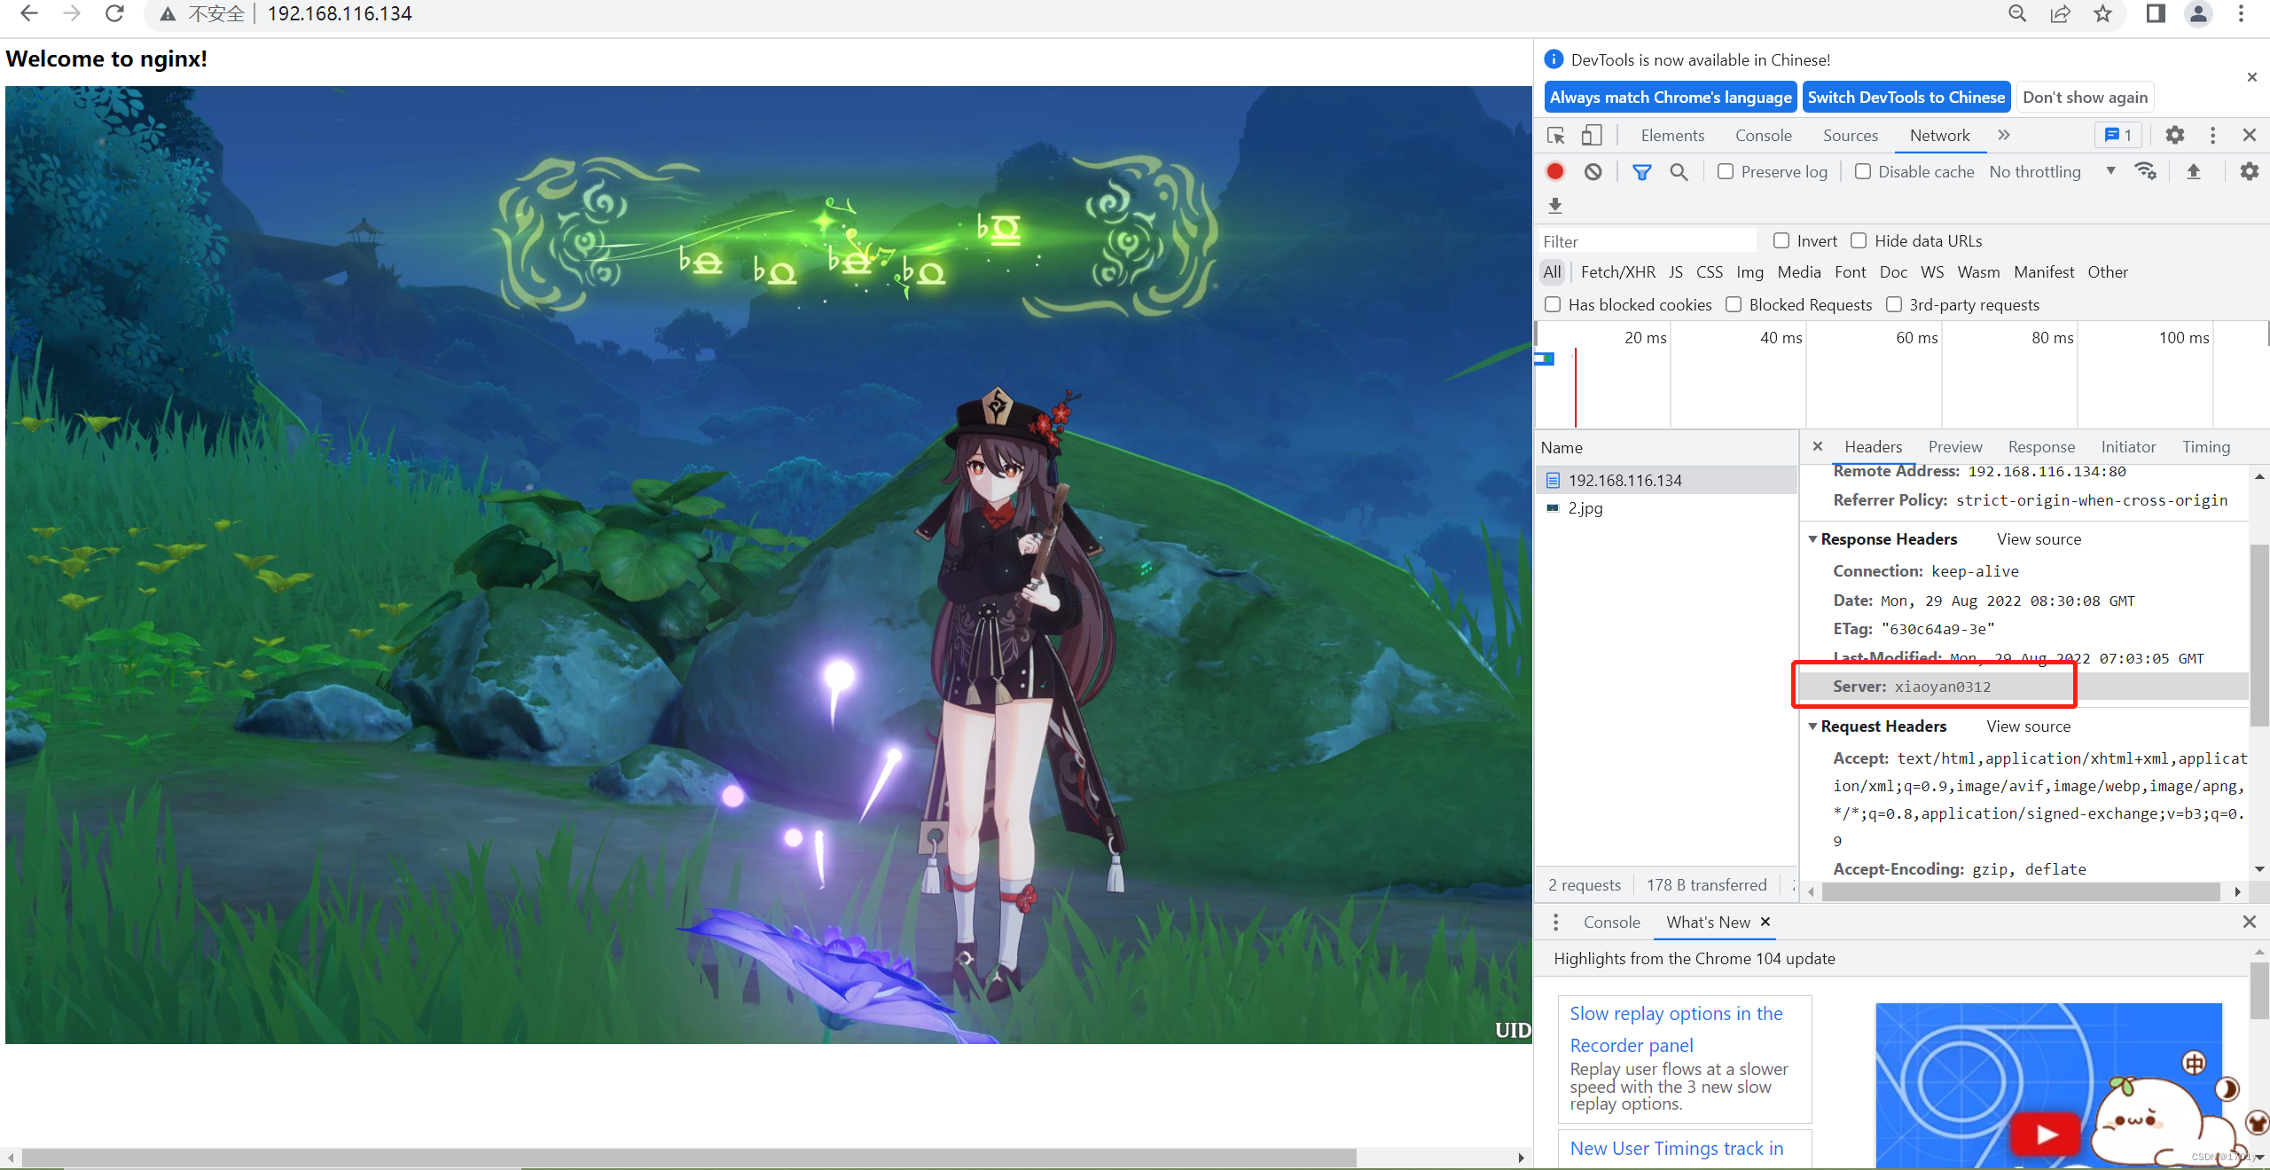Click the browser back arrow
Viewport: 2270px width, 1170px height.
28,13
